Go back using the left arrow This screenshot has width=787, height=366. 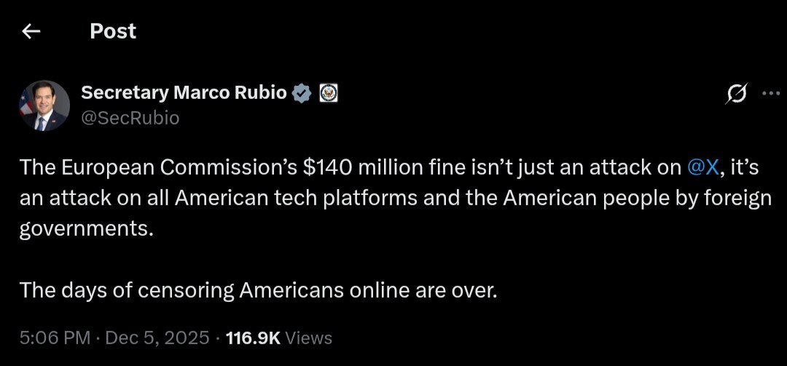pyautogui.click(x=31, y=31)
